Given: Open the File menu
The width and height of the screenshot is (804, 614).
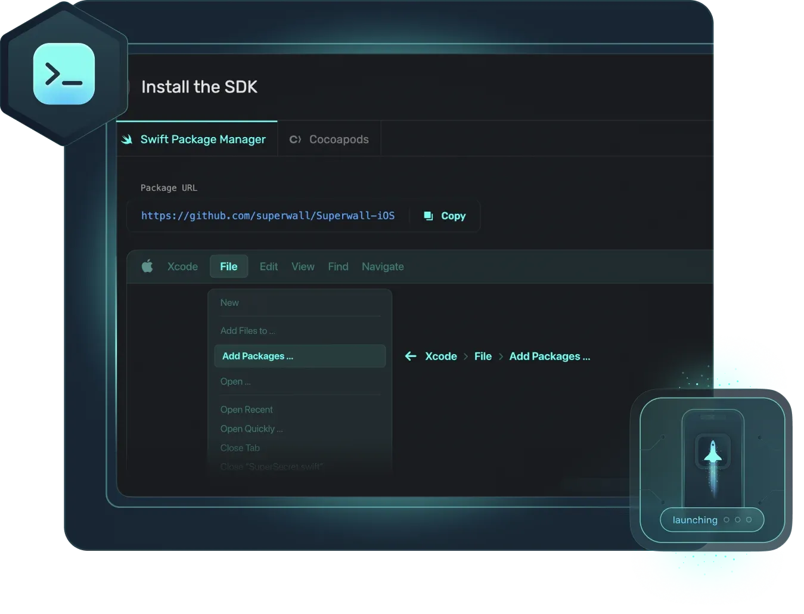Looking at the screenshot, I should coord(228,266).
